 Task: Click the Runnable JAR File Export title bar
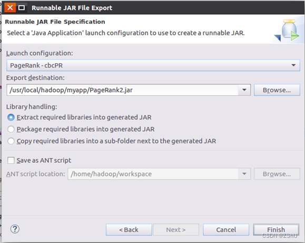click(x=165, y=8)
